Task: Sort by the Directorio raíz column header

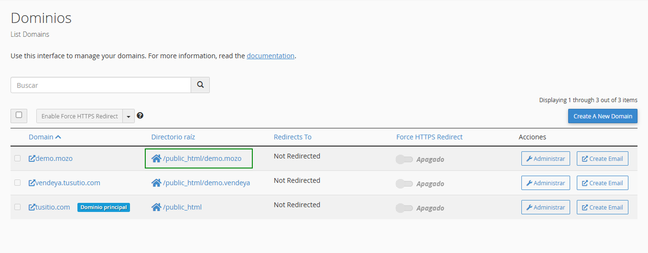Action: (173, 137)
